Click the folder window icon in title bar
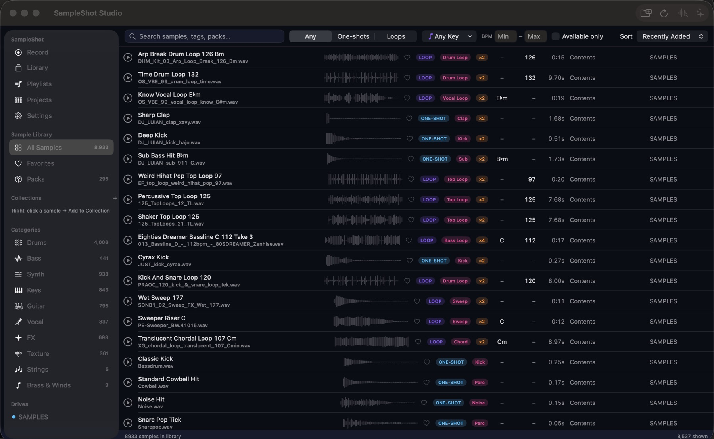Viewport: 714px width, 439px height. point(646,13)
